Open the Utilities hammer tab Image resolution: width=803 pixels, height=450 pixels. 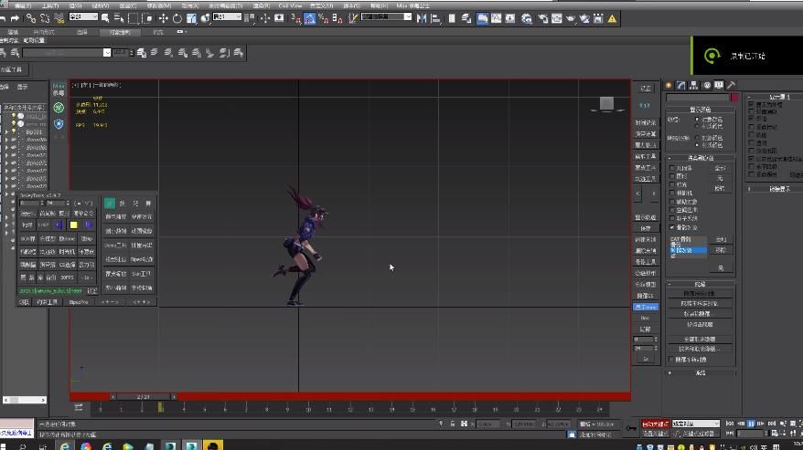pos(732,85)
